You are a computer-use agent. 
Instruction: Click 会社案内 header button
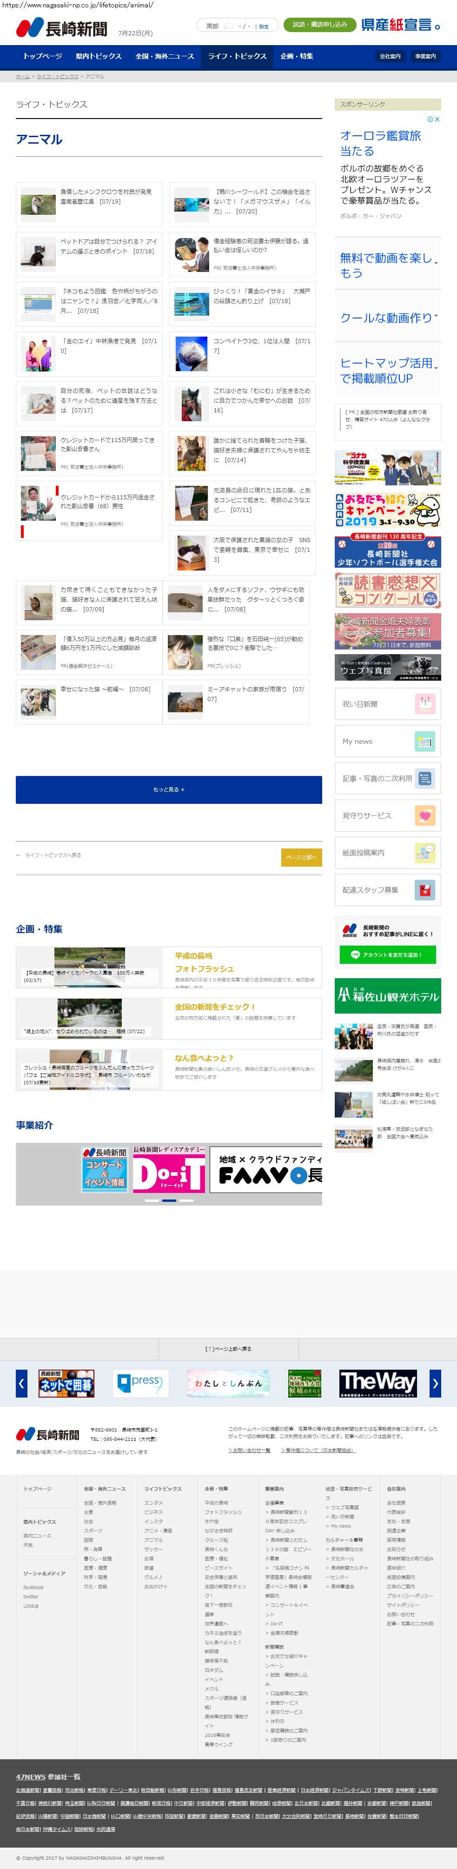[x=390, y=57]
